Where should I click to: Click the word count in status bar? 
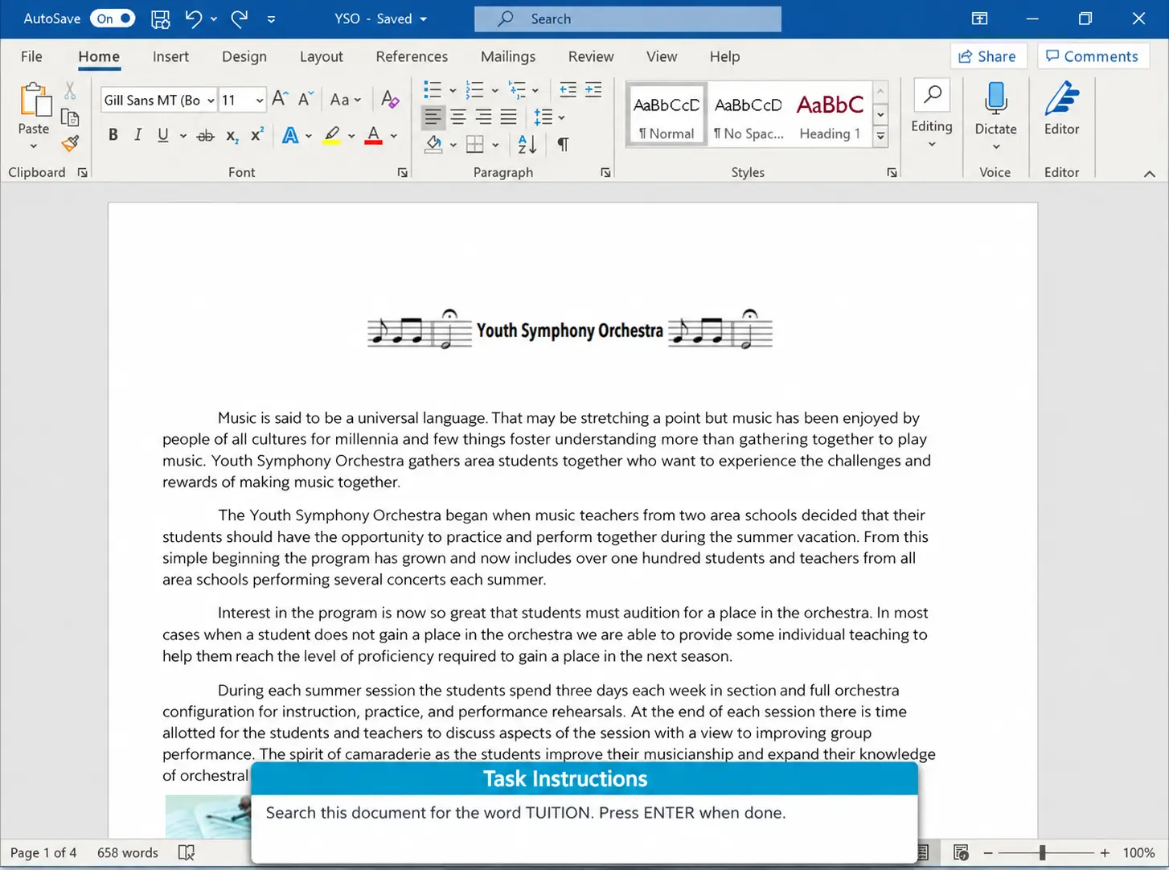tap(128, 852)
